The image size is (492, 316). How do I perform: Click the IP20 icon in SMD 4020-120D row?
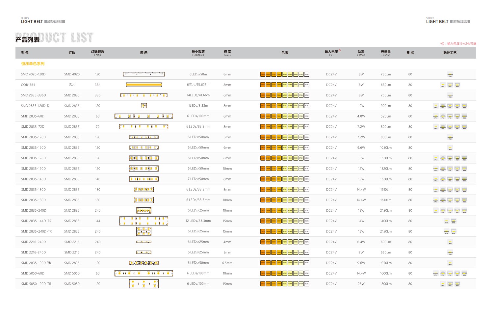pyautogui.click(x=450, y=74)
